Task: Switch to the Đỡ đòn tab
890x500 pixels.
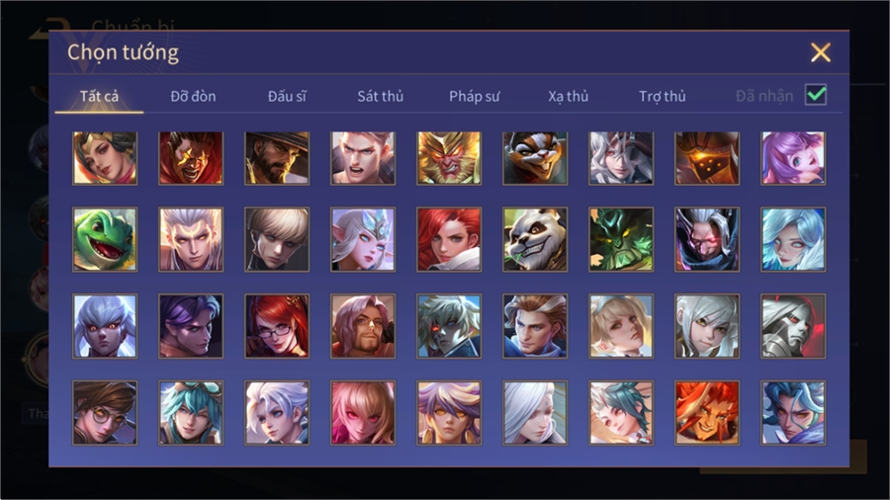Action: pos(193,97)
